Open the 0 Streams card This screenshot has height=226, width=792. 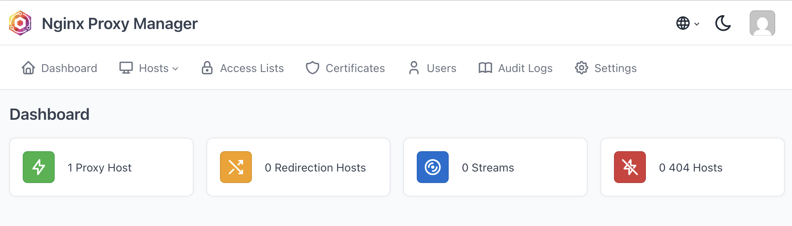pyautogui.click(x=495, y=167)
